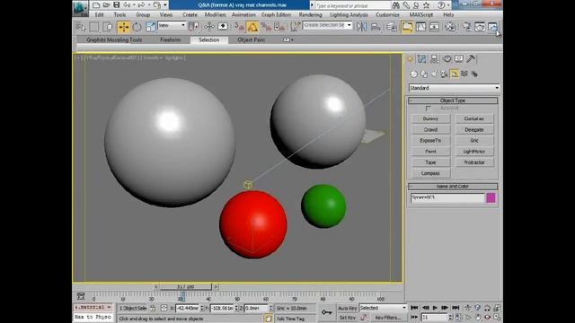Open the Modifiers menu

coord(215,14)
